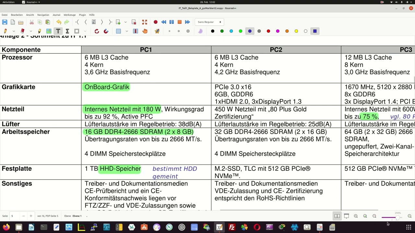Go to the first page
This screenshot has width=415, height=233.
(x=77, y=22)
